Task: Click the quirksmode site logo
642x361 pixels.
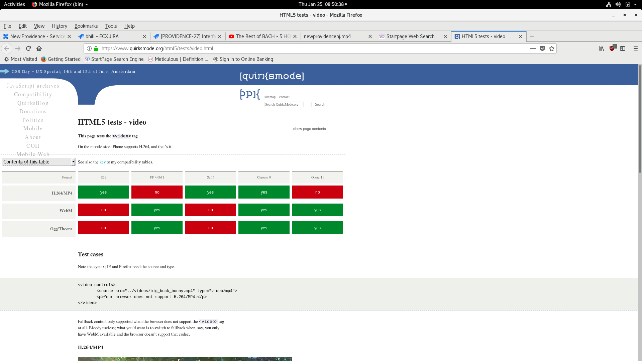Action: click(272, 76)
